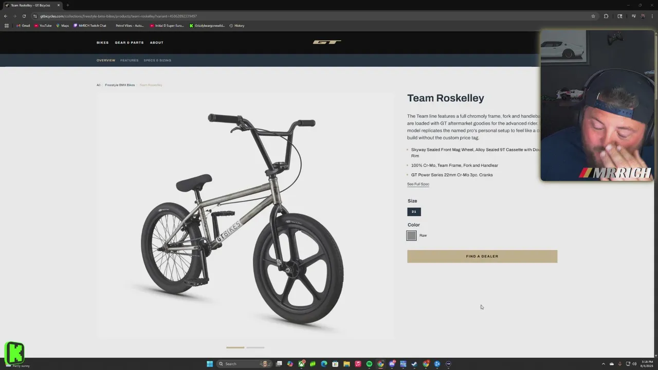Open File Explorer from the taskbar

(346, 364)
